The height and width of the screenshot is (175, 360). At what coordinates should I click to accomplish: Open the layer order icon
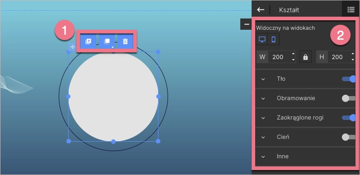pyautogui.click(x=107, y=41)
